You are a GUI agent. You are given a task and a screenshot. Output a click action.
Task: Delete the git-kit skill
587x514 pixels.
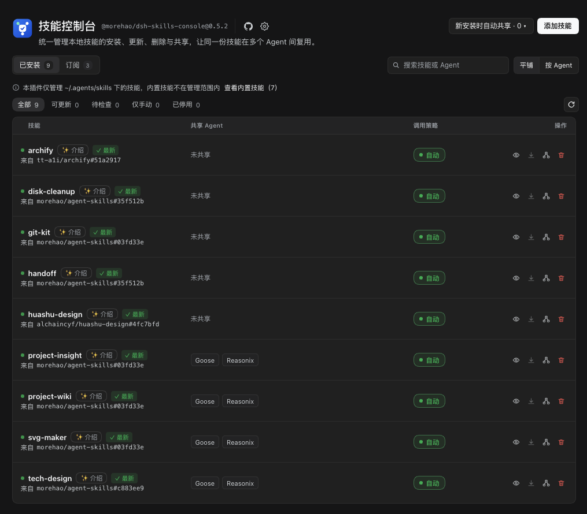pyautogui.click(x=561, y=237)
